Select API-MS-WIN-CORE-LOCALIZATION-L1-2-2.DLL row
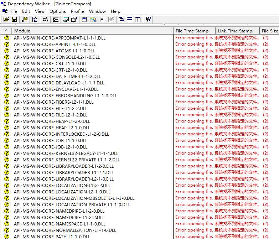Image resolution: width=279 pixels, height=239 pixels. click(x=140, y=185)
